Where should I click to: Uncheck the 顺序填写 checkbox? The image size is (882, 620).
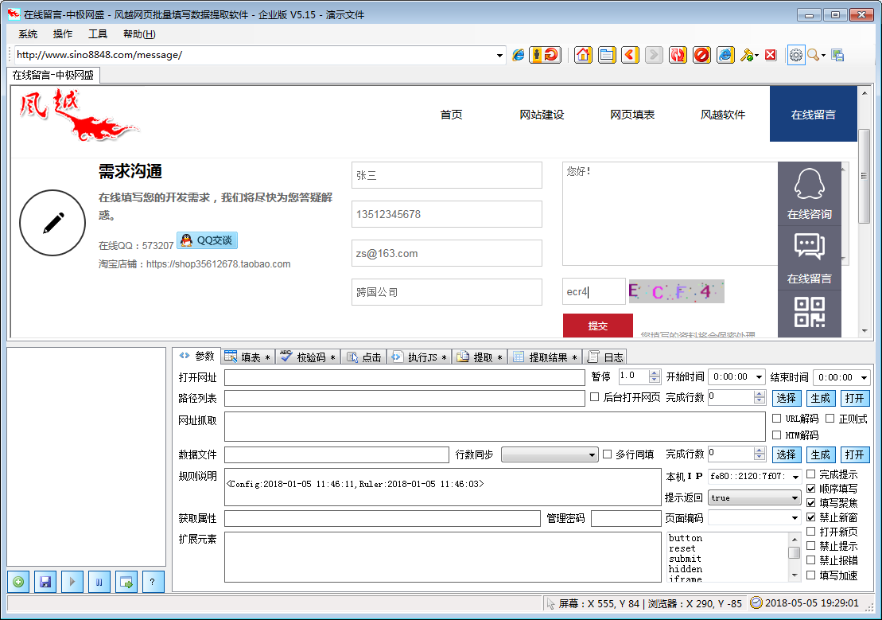pyautogui.click(x=810, y=488)
